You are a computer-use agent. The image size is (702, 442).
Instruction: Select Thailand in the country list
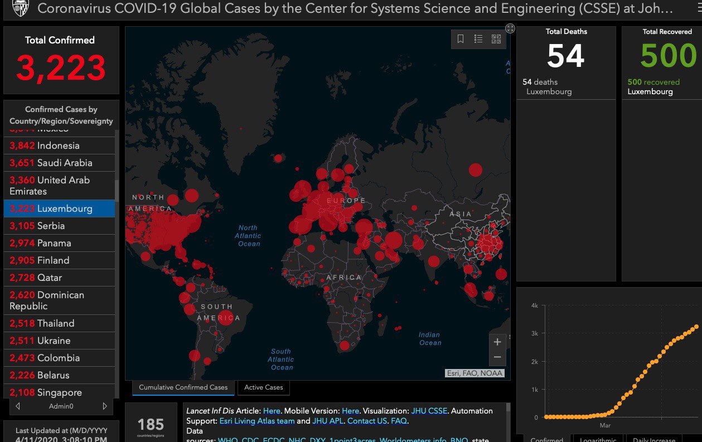point(59,323)
